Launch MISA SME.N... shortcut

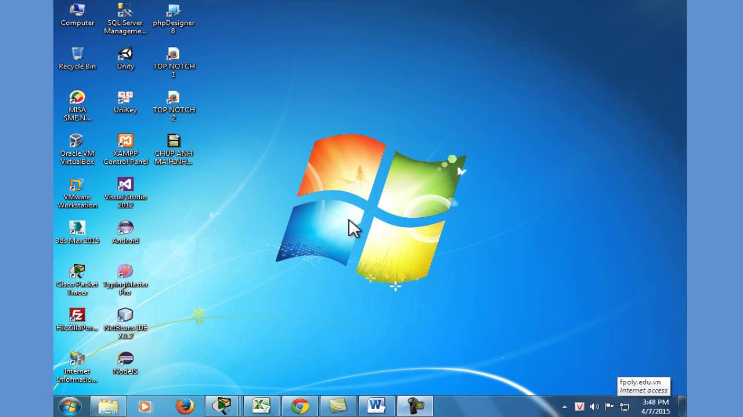pos(77,106)
